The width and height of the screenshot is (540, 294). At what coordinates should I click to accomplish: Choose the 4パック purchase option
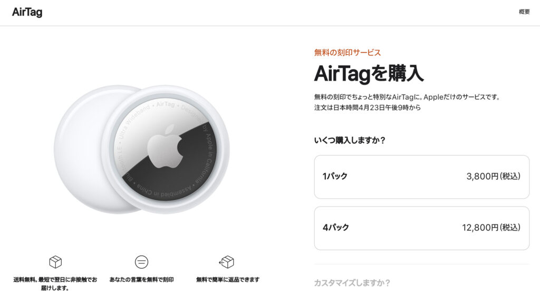click(x=421, y=228)
